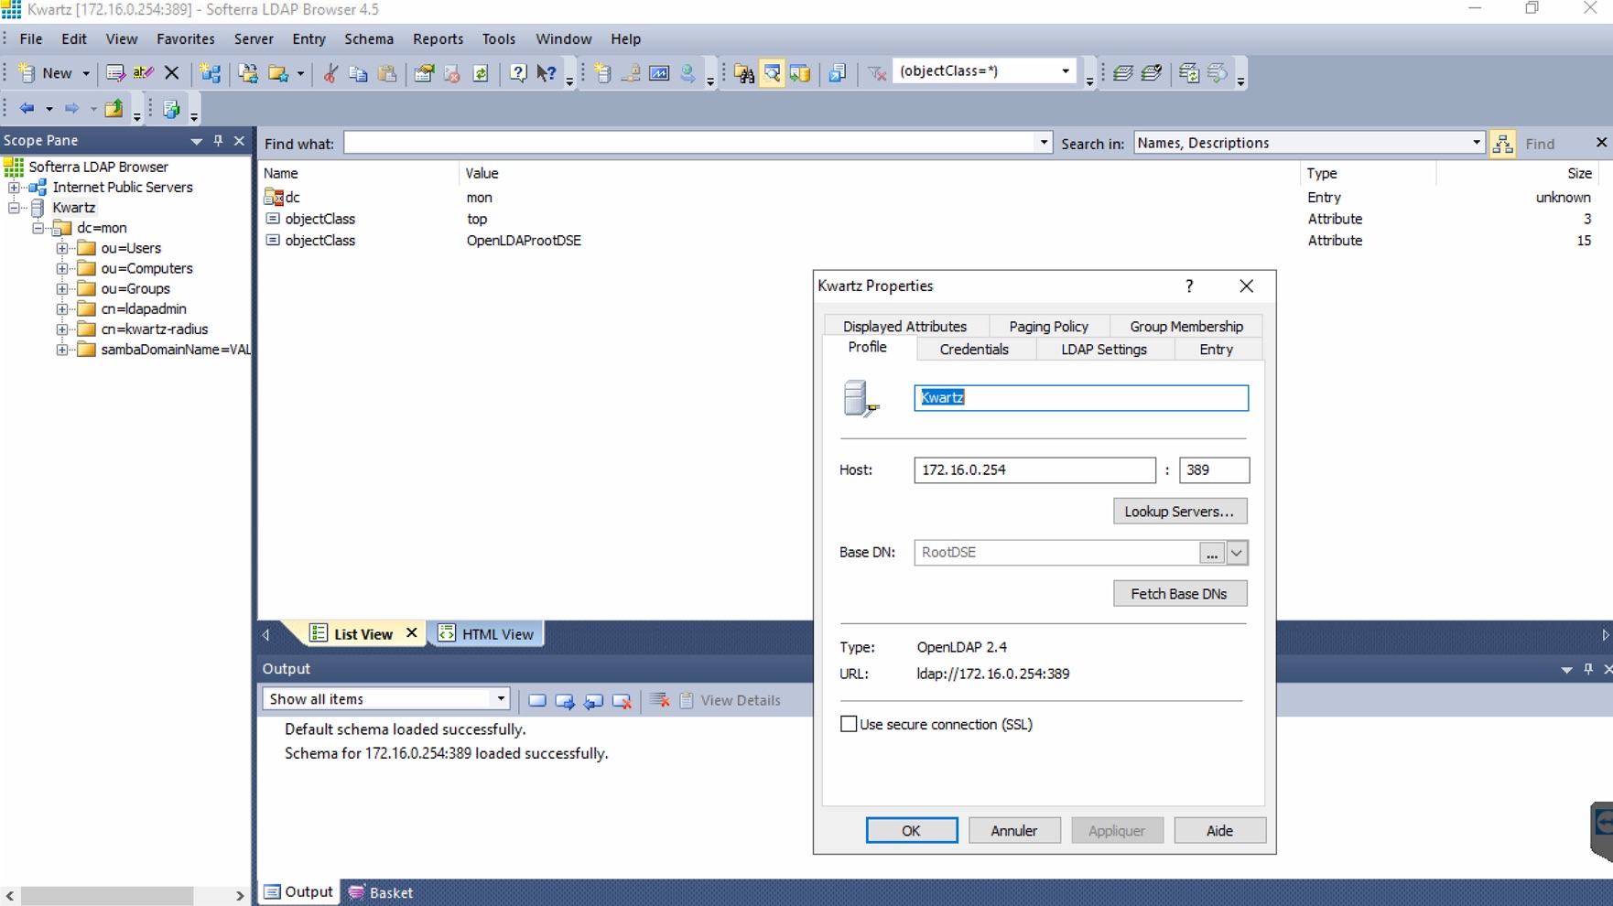Open the Base DN dropdown arrow
This screenshot has width=1613, height=906.
1237,553
